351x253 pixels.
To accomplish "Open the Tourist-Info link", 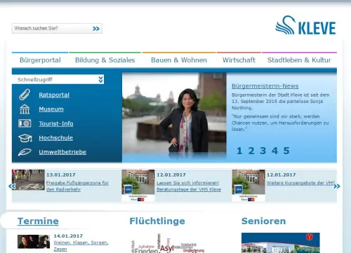I will (56, 123).
